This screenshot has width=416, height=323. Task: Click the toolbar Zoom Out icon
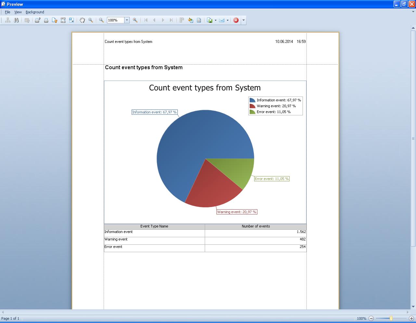tap(101, 20)
